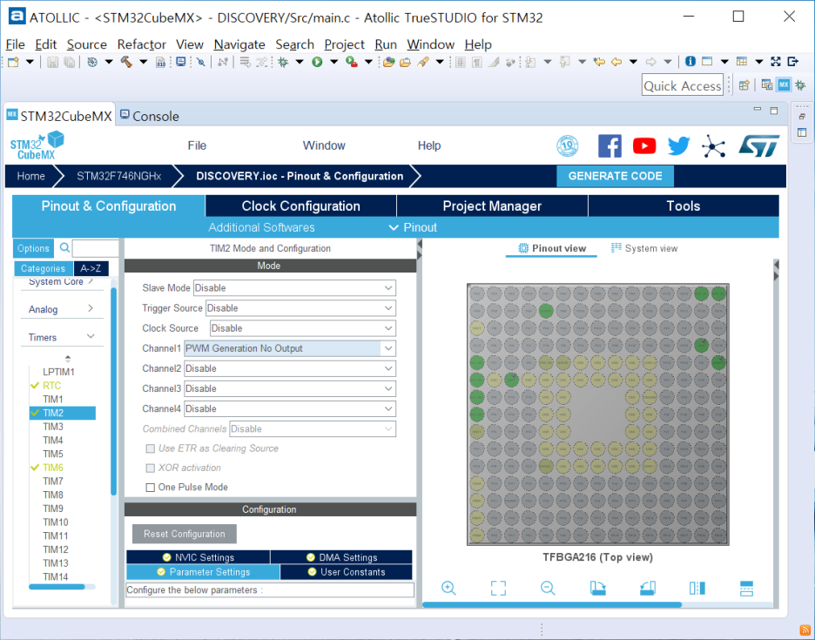Viewport: 815px width, 640px height.
Task: Click the Quick Access input field
Action: point(683,85)
